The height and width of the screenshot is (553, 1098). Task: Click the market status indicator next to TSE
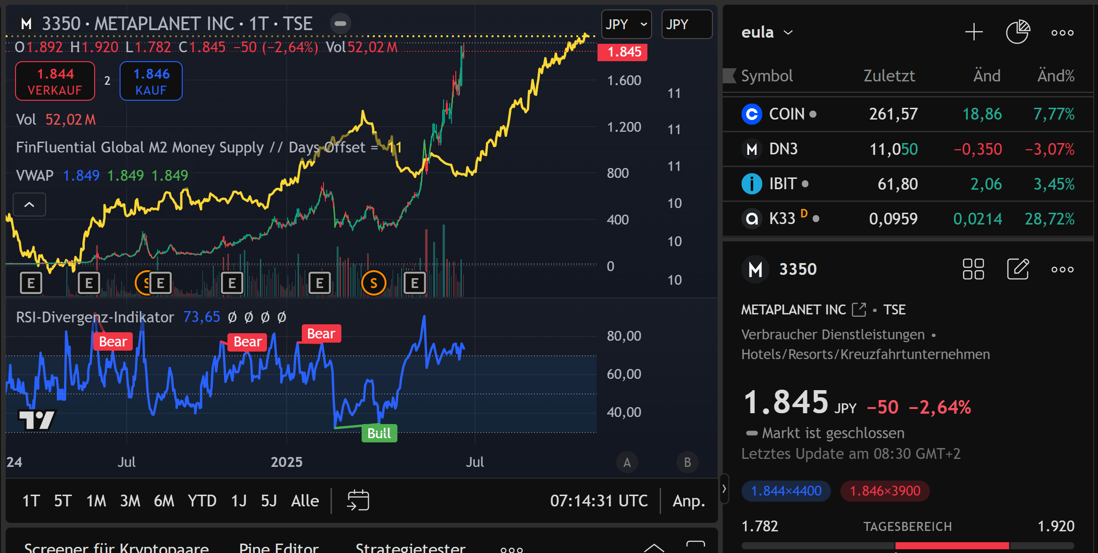click(340, 24)
